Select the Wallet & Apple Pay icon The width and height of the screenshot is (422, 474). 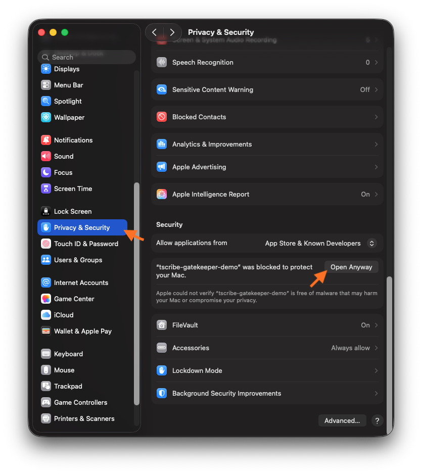coord(46,331)
